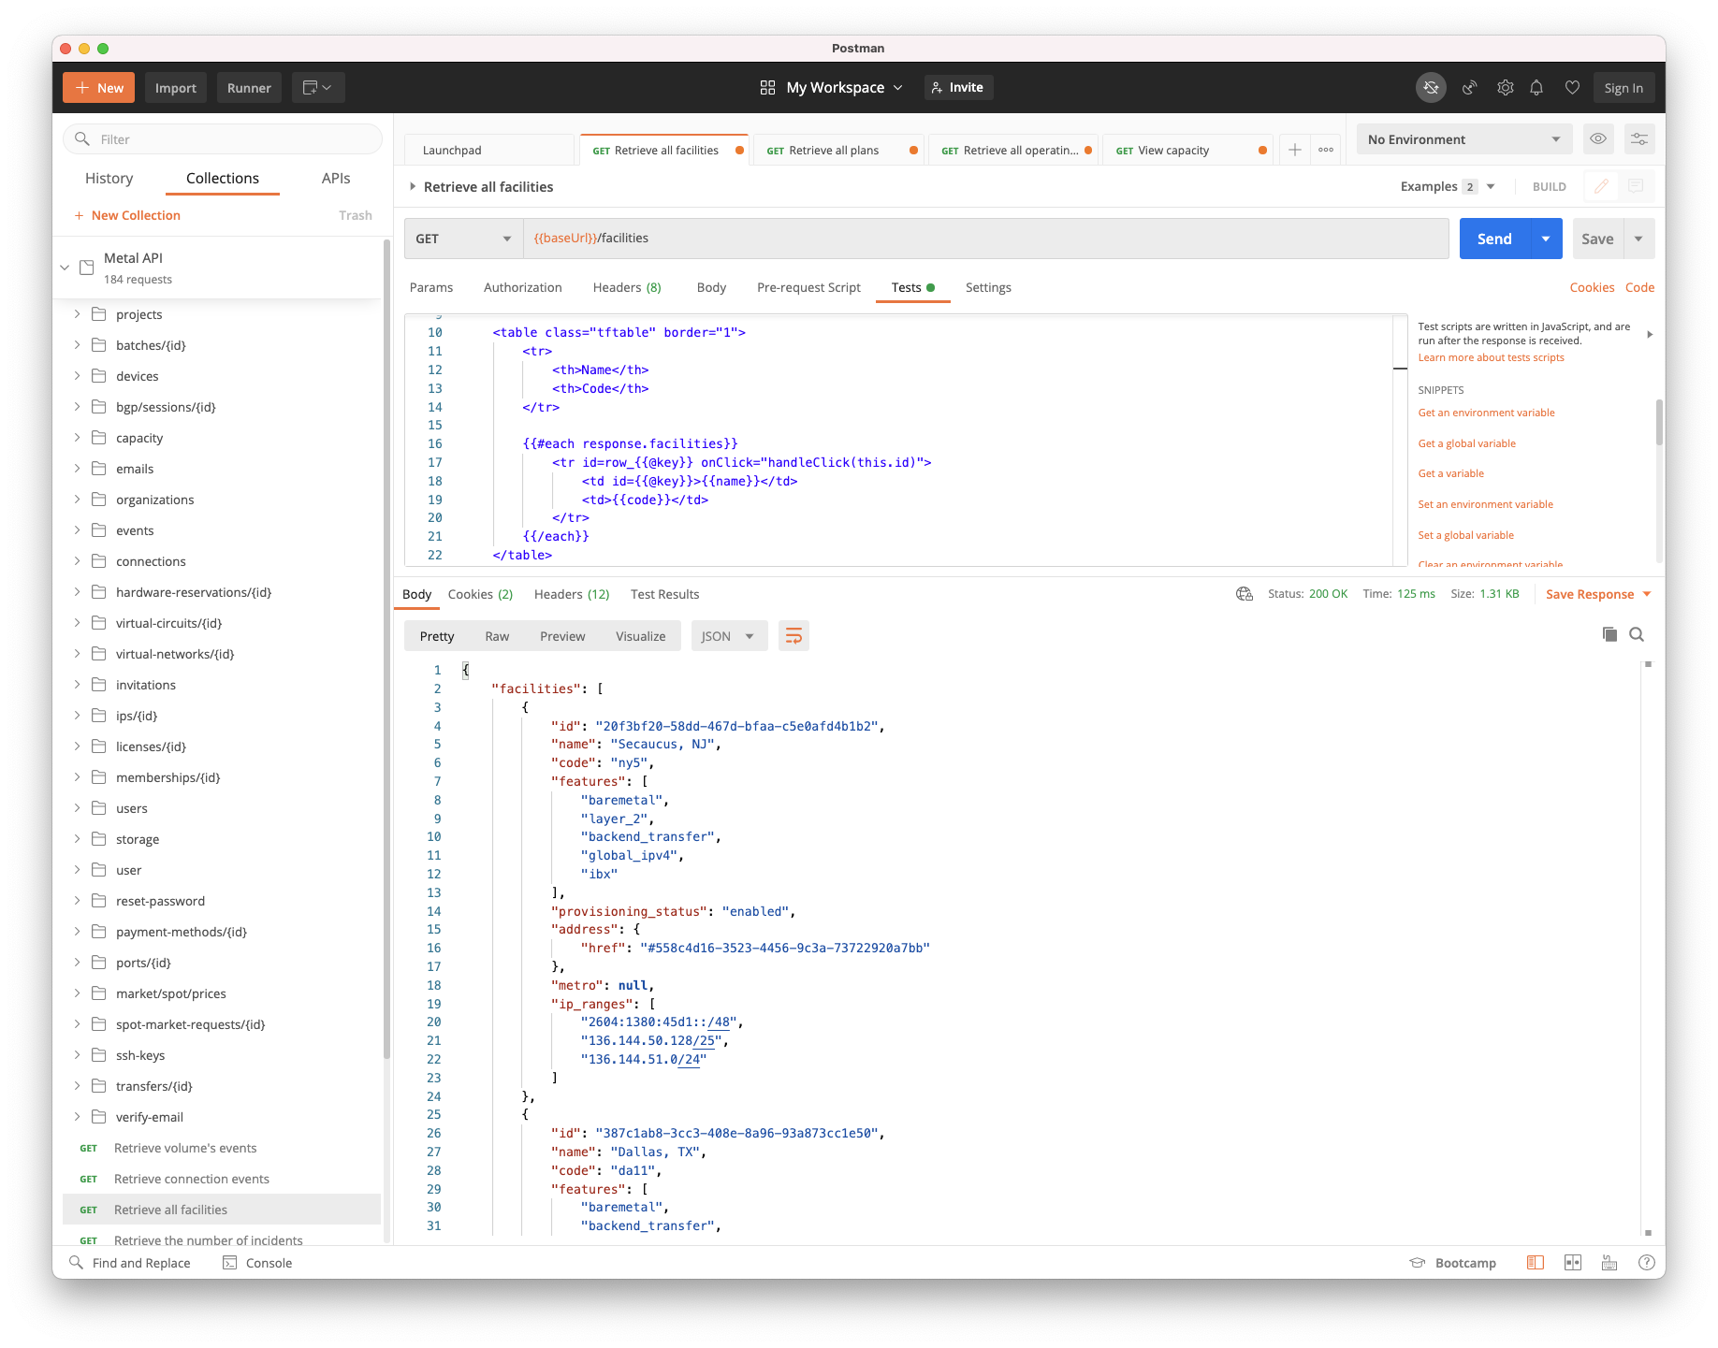Open the HTTP method GET dropdown

pos(463,239)
